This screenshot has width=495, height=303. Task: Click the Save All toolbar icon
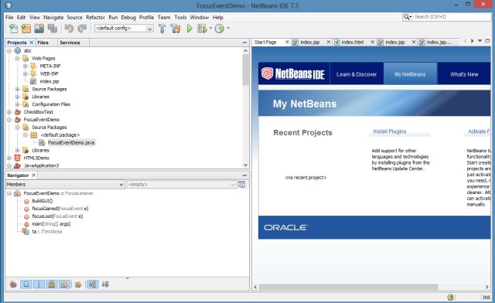pyautogui.click(x=53, y=29)
